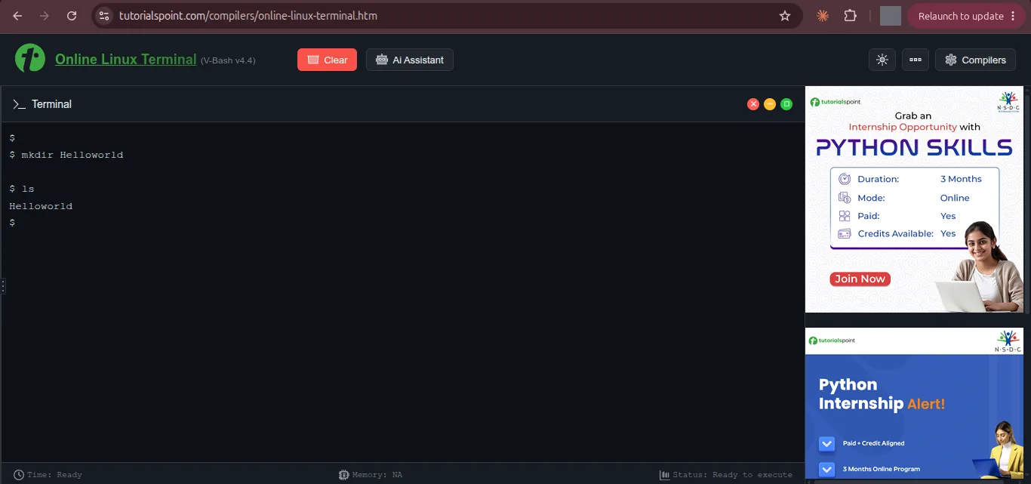The width and height of the screenshot is (1031, 484).
Task: Click the green maximize terminal button
Action: pos(786,104)
